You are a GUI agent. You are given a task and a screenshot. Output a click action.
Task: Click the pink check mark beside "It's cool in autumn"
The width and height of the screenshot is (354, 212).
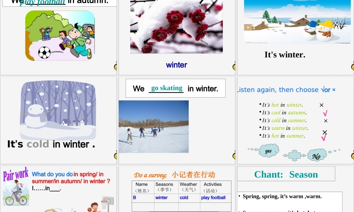[x=325, y=113]
